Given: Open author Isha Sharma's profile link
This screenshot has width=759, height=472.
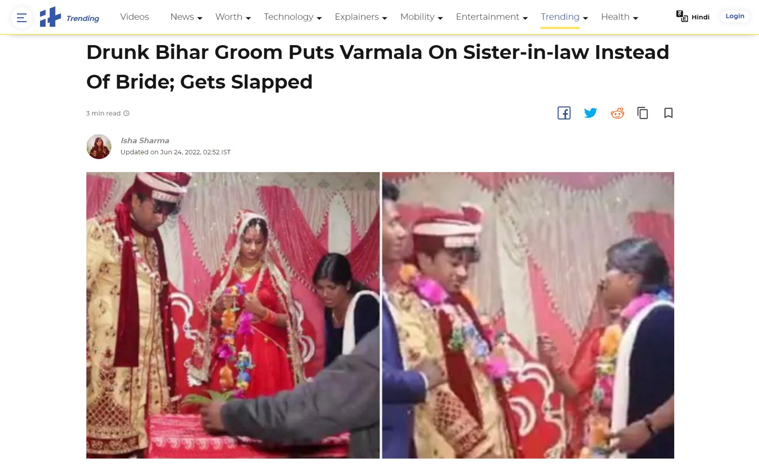Looking at the screenshot, I should [145, 140].
